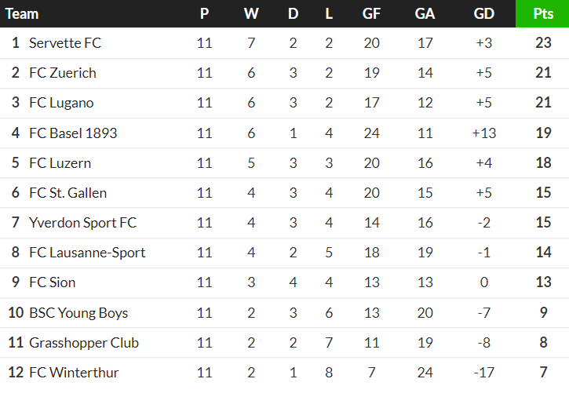The width and height of the screenshot is (569, 397).
Task: Click FC Basel 1893 team name
Action: pyautogui.click(x=73, y=133)
